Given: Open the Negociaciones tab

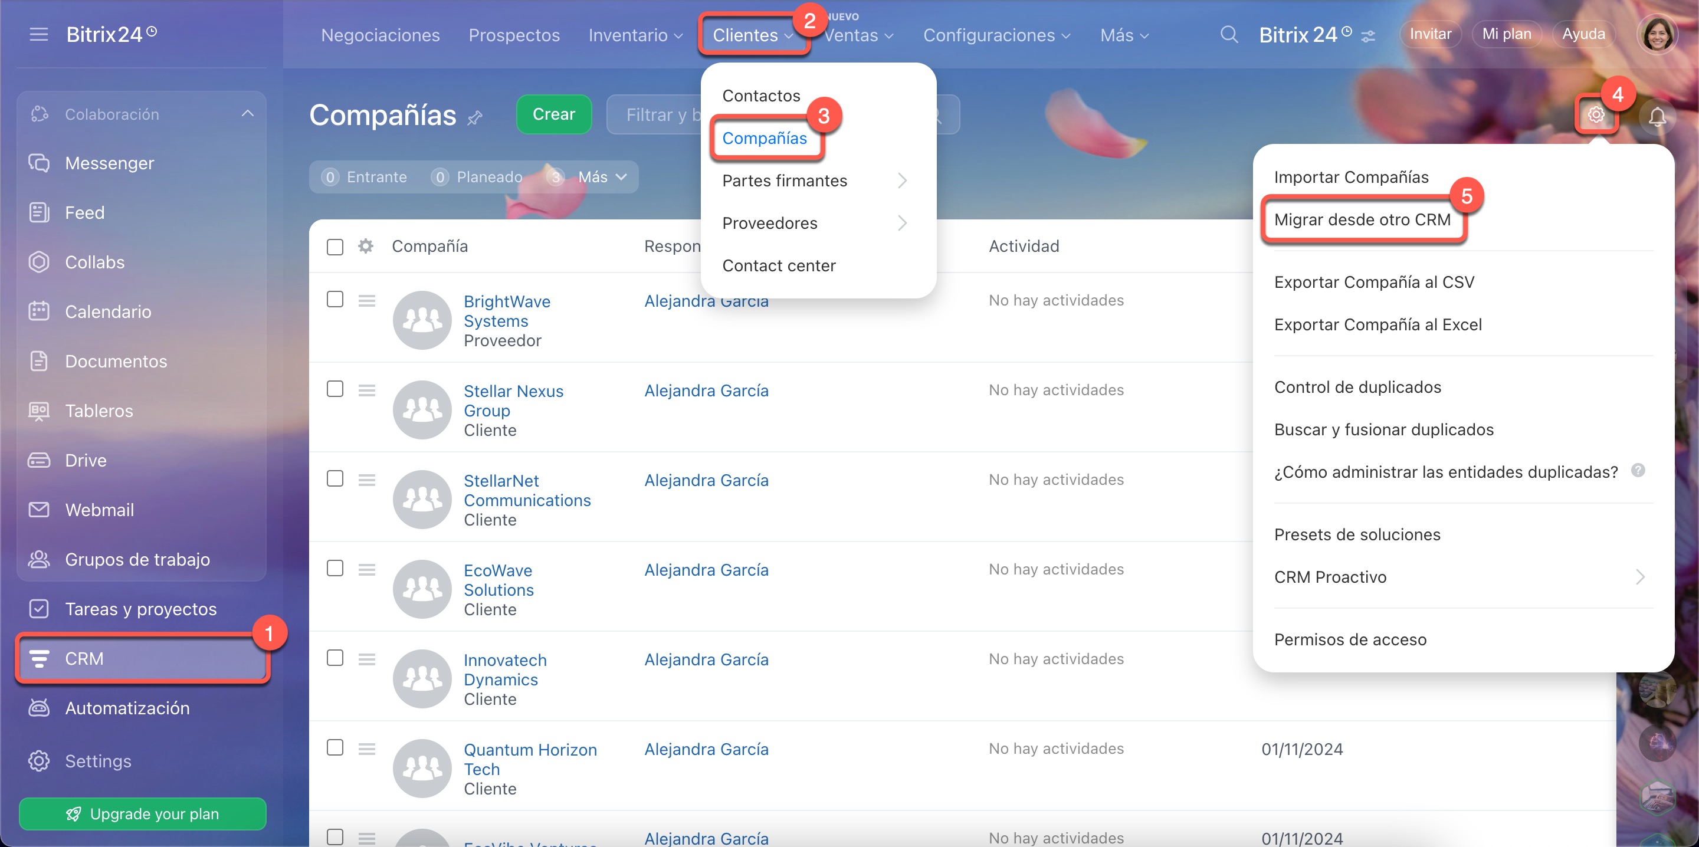Looking at the screenshot, I should 381,35.
